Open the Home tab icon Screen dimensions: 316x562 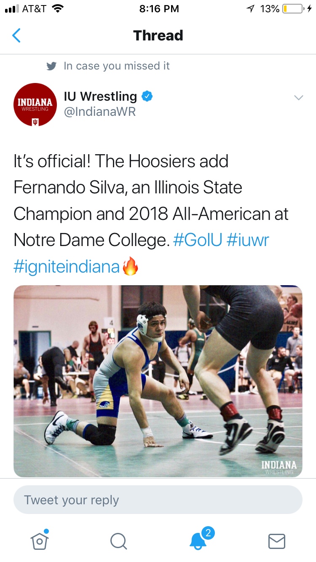coord(40,540)
